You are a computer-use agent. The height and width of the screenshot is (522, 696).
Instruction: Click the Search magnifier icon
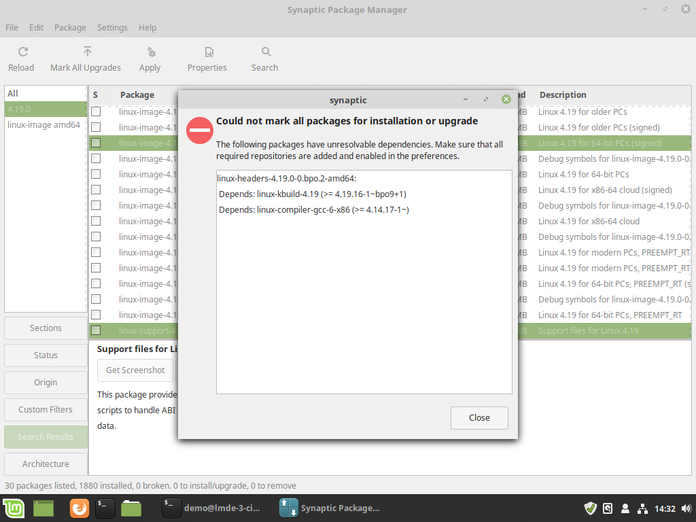pyautogui.click(x=266, y=52)
